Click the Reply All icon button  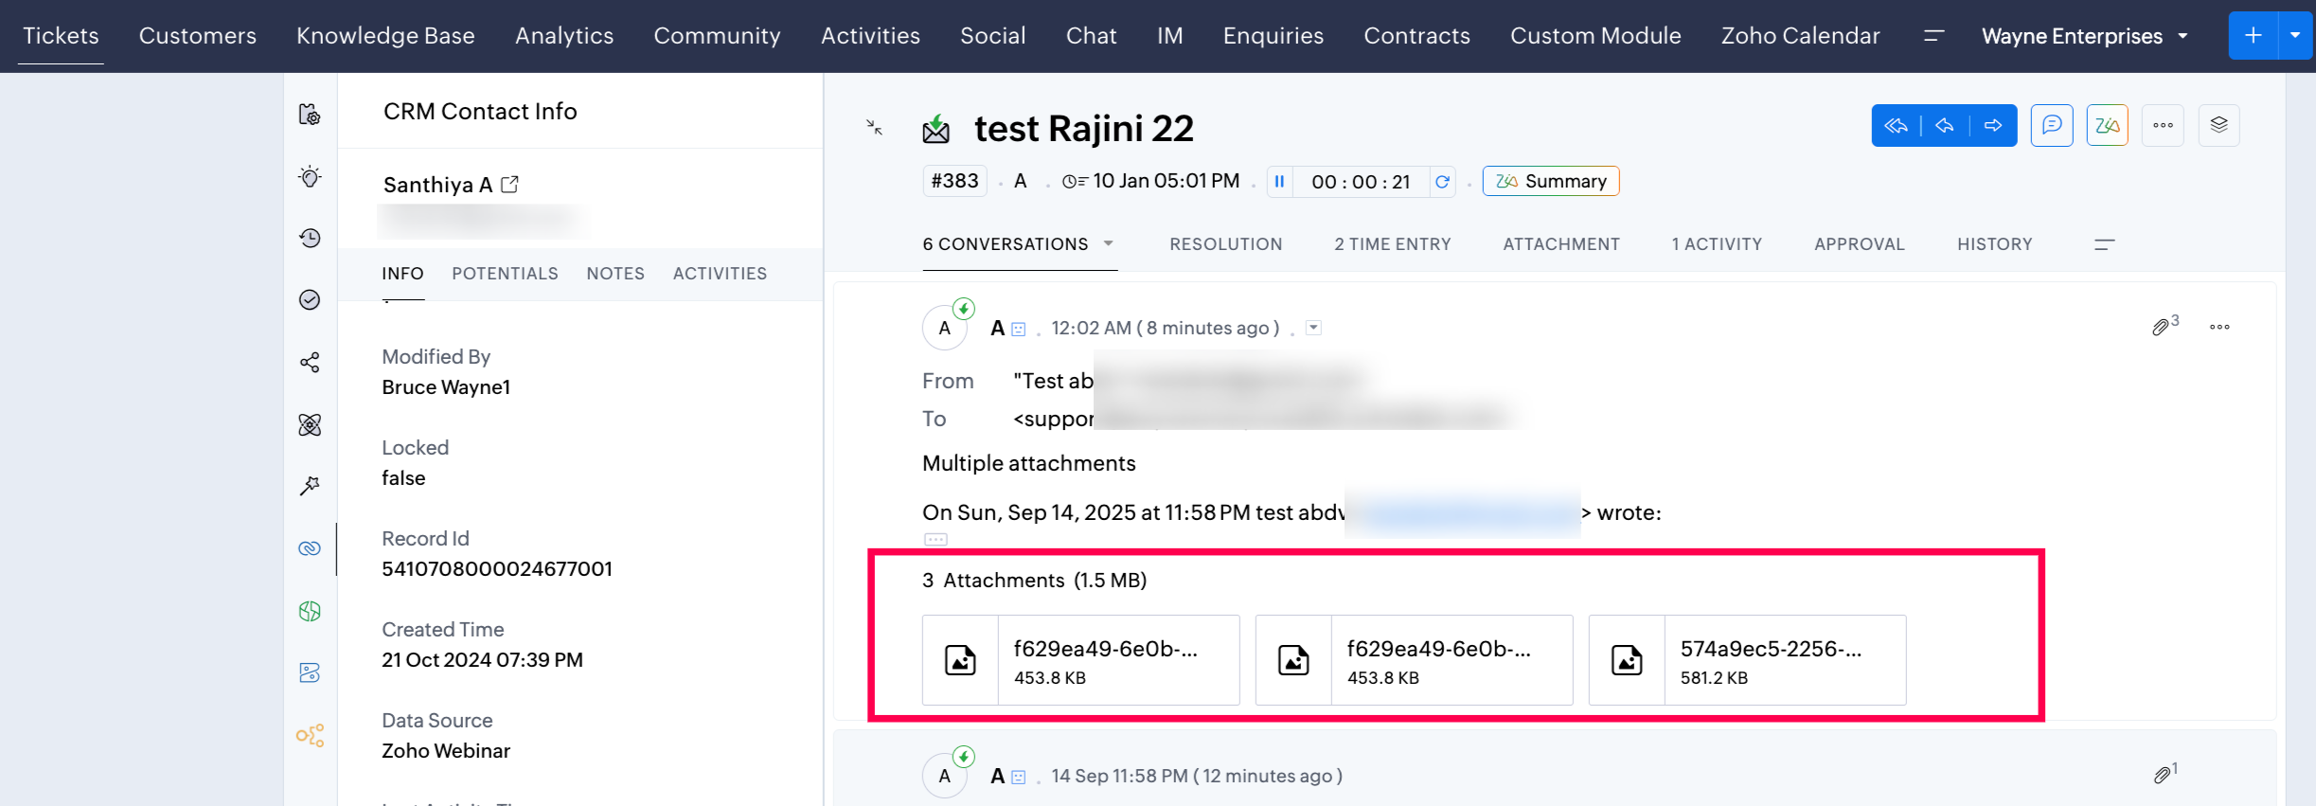click(x=1896, y=126)
